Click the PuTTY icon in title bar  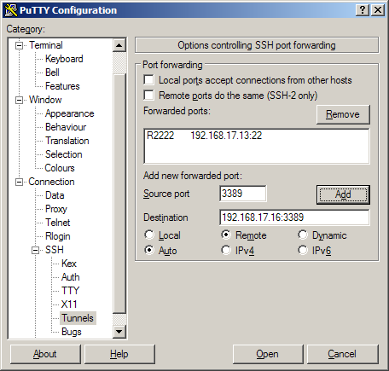[11, 10]
